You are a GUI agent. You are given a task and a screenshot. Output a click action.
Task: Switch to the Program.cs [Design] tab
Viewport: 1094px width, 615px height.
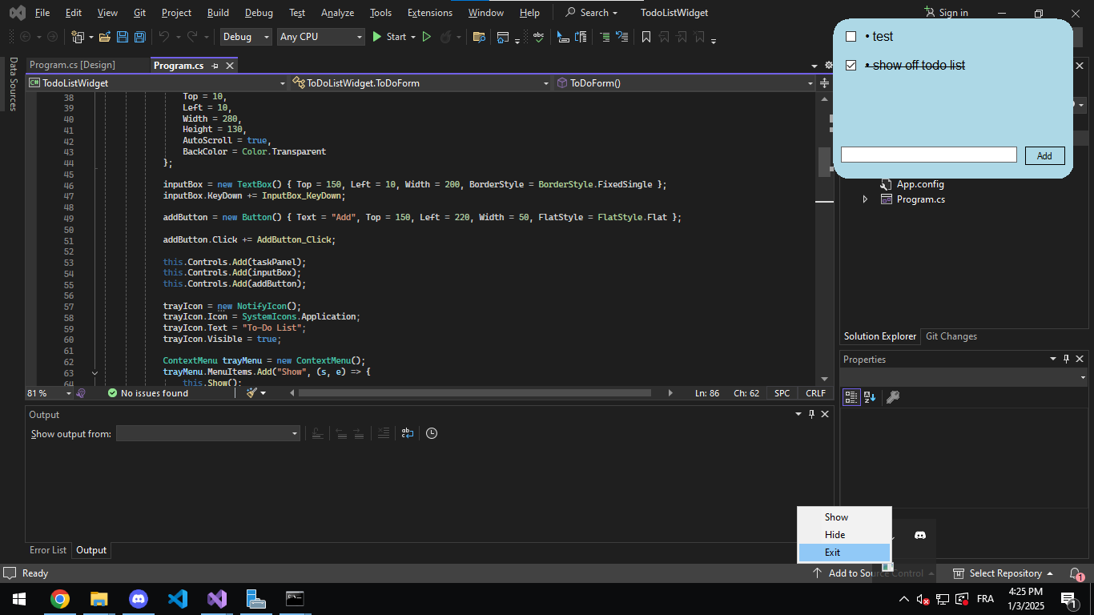point(72,65)
